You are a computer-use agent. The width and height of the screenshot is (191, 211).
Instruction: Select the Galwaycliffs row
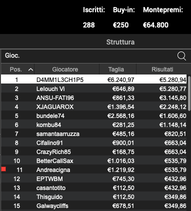(94, 205)
